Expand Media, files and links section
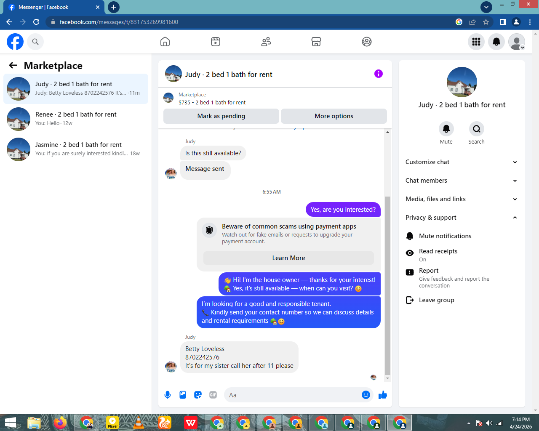The height and width of the screenshot is (431, 539). [x=461, y=199]
